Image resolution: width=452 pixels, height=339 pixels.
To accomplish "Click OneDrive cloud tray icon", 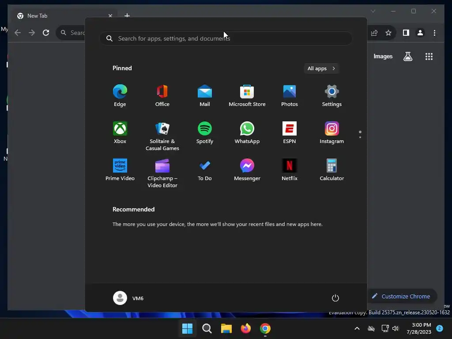I will (x=371, y=328).
